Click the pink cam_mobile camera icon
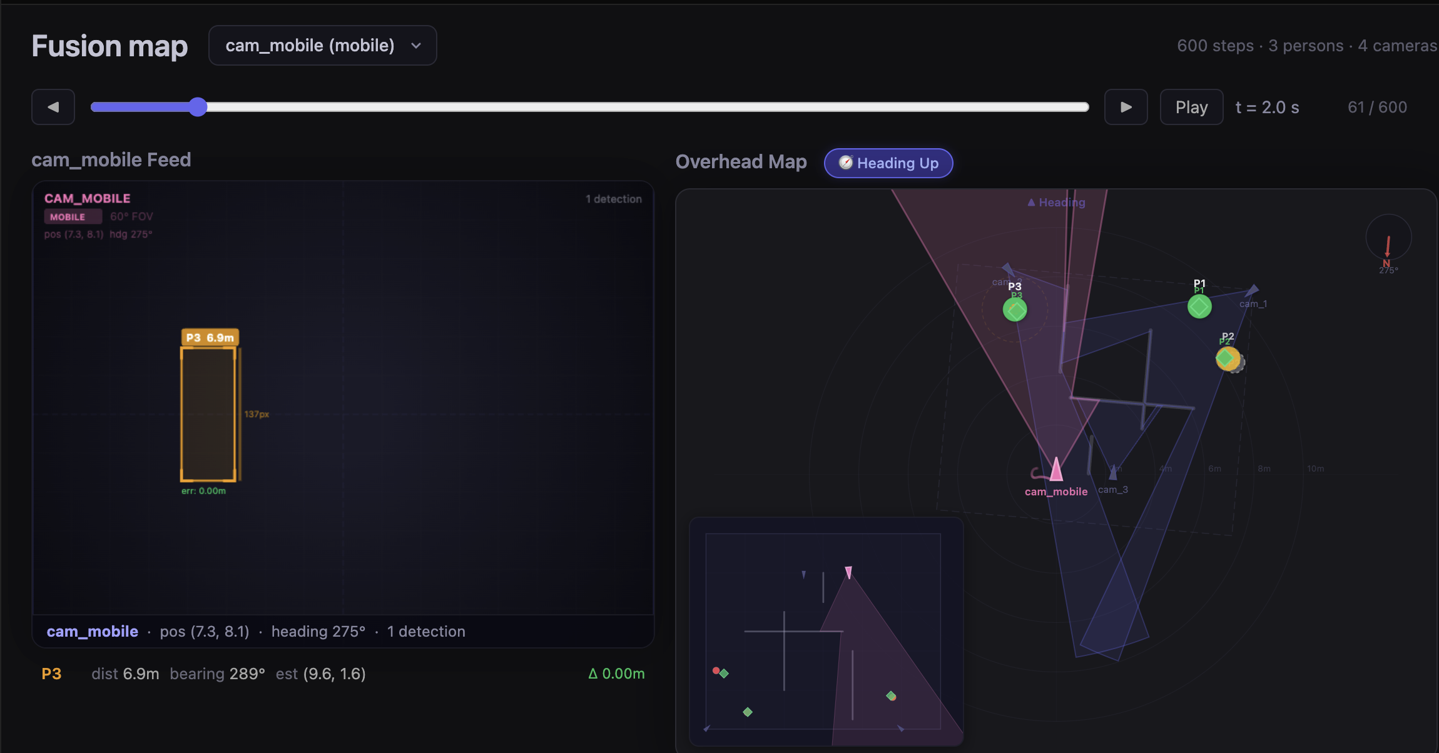The image size is (1439, 753). (x=1056, y=470)
